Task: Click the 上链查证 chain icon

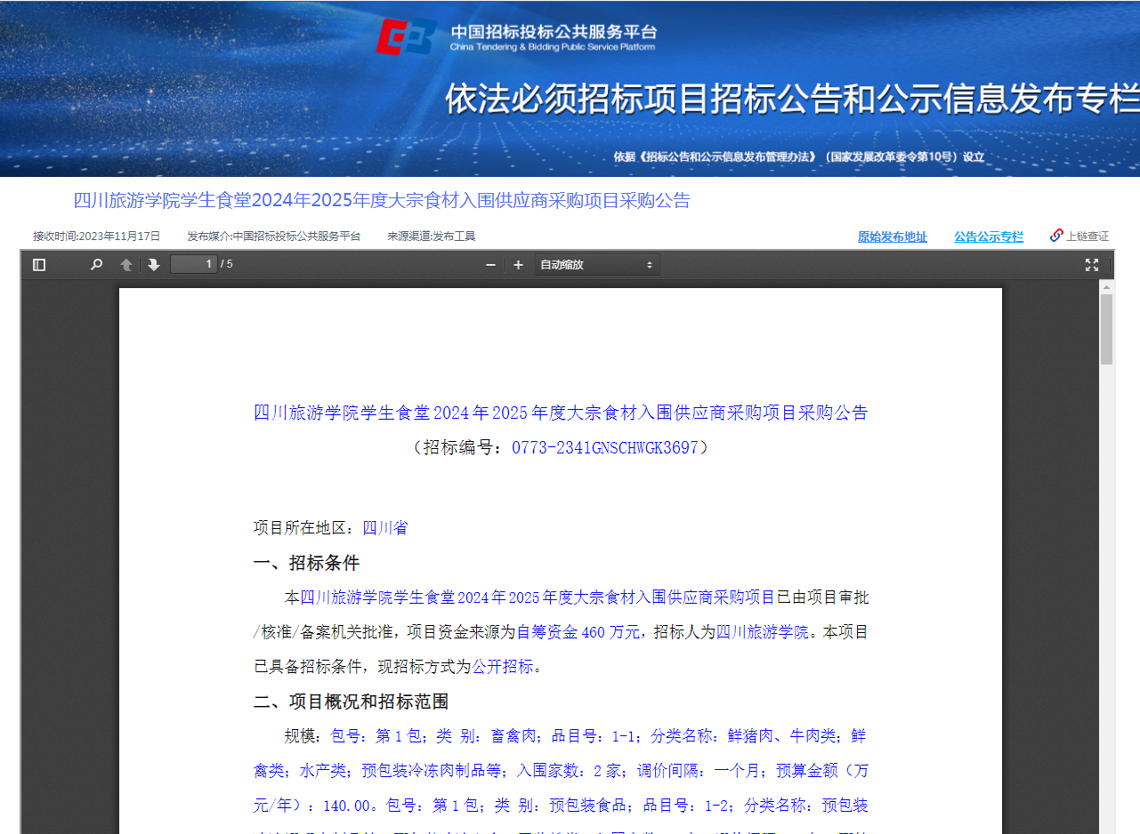Action: tap(1056, 236)
